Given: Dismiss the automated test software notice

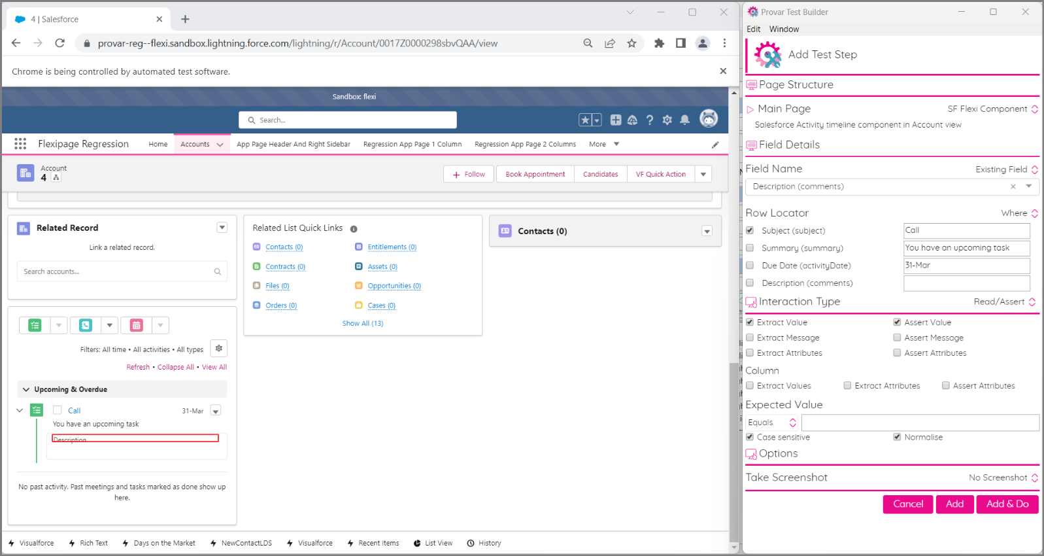Looking at the screenshot, I should [723, 71].
